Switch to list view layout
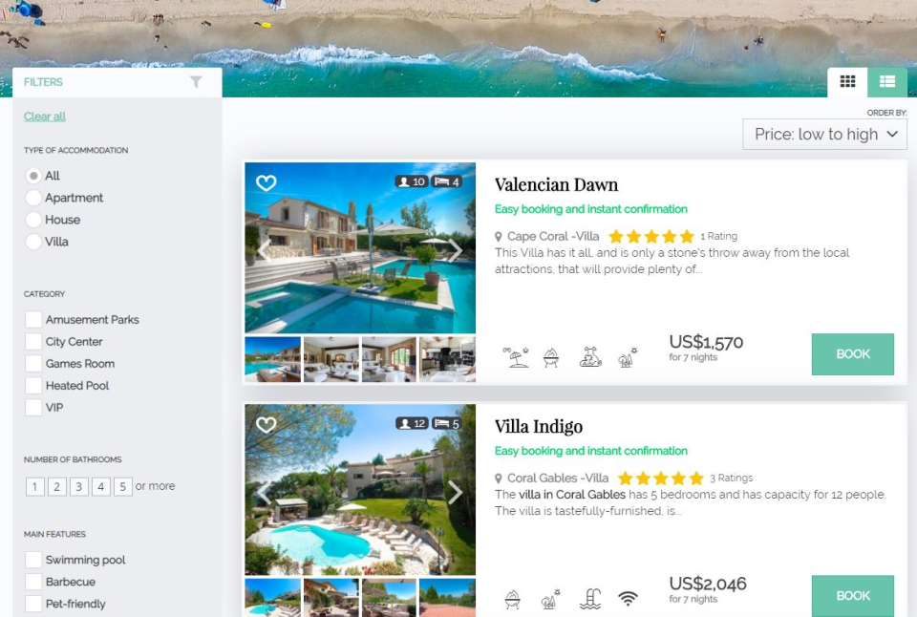 [887, 82]
